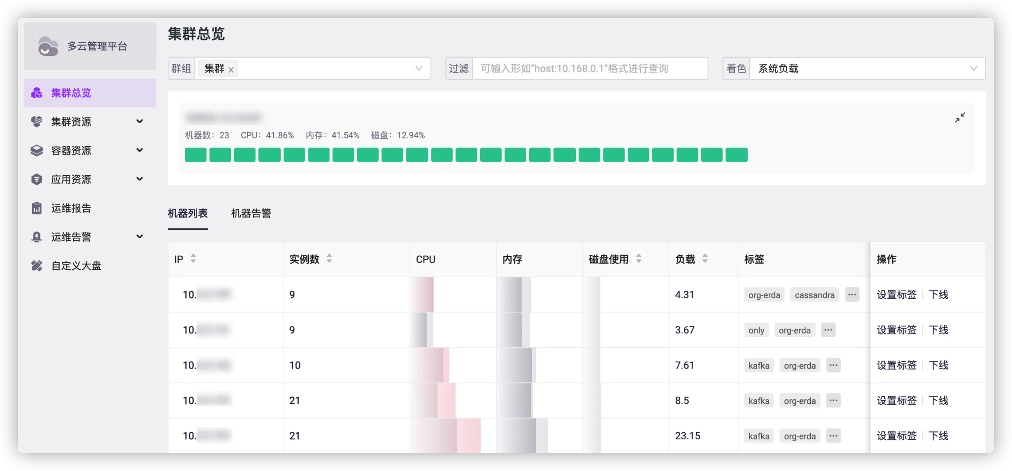Open 自定义大盘 via its sidebar icon
This screenshot has width=1012, height=471.
click(x=37, y=266)
